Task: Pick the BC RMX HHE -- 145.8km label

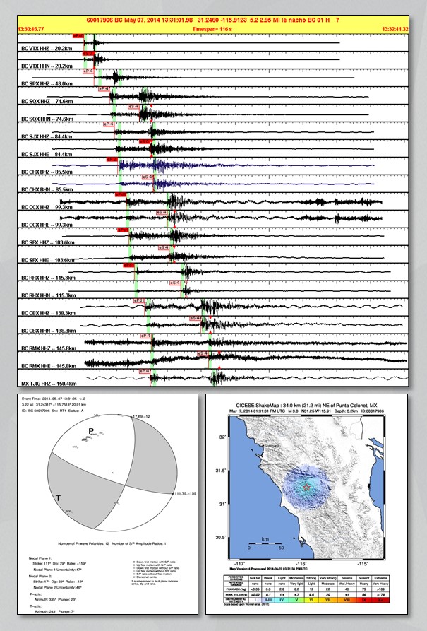Action: coord(49,366)
